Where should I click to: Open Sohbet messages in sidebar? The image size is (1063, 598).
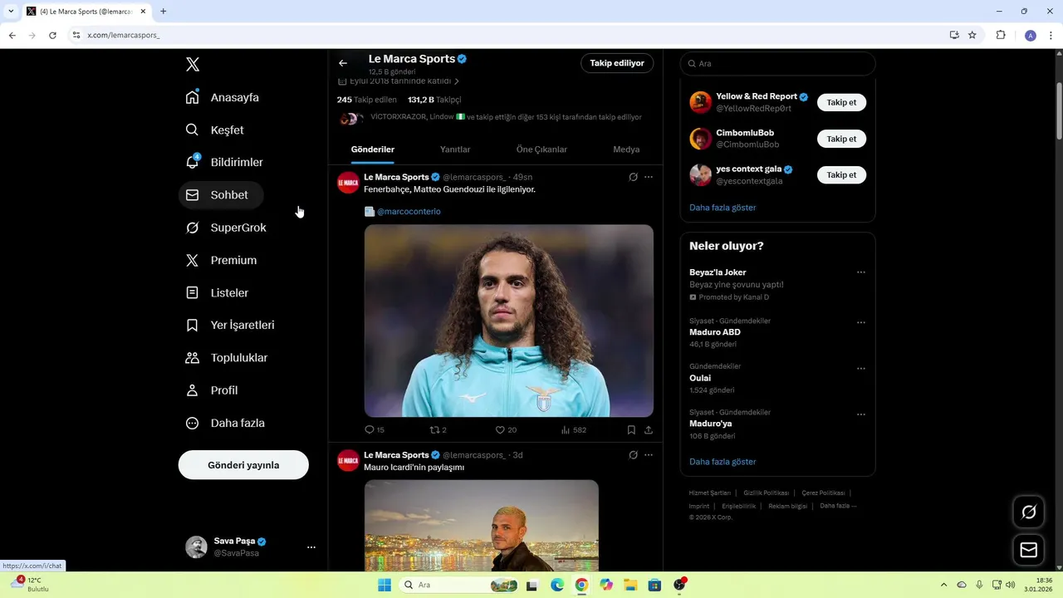click(221, 195)
